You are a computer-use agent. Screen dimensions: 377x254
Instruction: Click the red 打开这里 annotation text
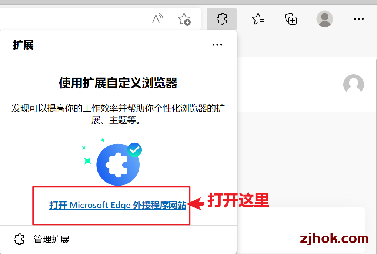coord(238,200)
